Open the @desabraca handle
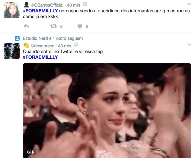Image resolution: width=195 pixels, height=159 pixels. (x=42, y=46)
